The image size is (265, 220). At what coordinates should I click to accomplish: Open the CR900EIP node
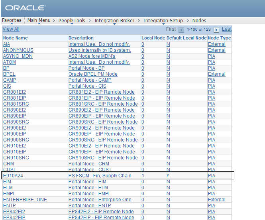click(x=15, y=134)
